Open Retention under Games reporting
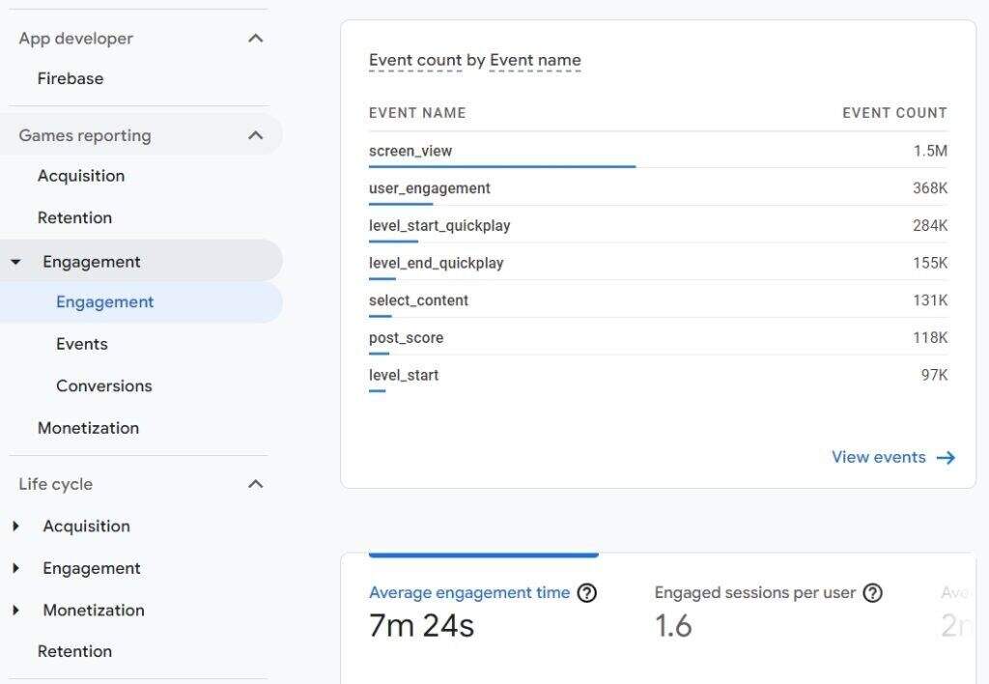Image resolution: width=989 pixels, height=684 pixels. (74, 218)
